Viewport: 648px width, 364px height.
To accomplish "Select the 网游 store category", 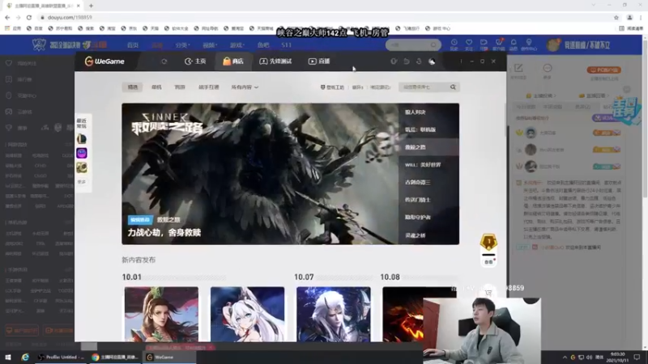I will pos(180,87).
